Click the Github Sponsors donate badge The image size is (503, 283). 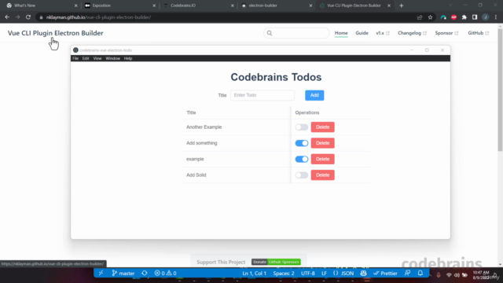276,262
